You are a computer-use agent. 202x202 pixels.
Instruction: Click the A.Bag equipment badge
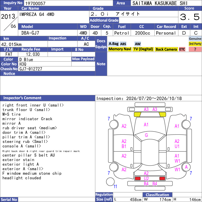(113, 44)
